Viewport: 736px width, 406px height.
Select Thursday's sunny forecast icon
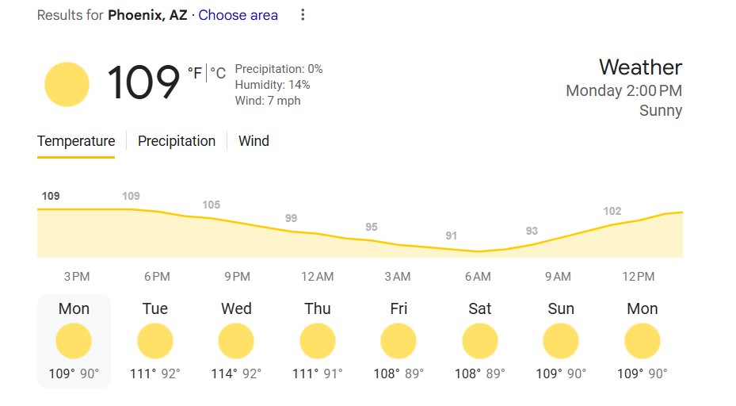click(x=318, y=341)
